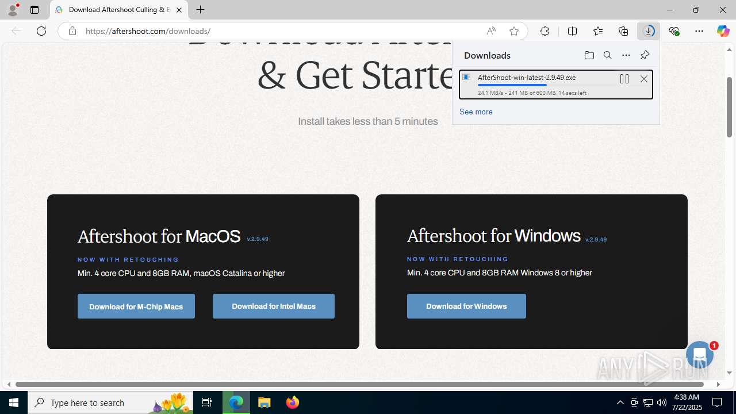736x414 pixels.
Task: Open the Copilot sidebar icon
Action: [x=723, y=31]
